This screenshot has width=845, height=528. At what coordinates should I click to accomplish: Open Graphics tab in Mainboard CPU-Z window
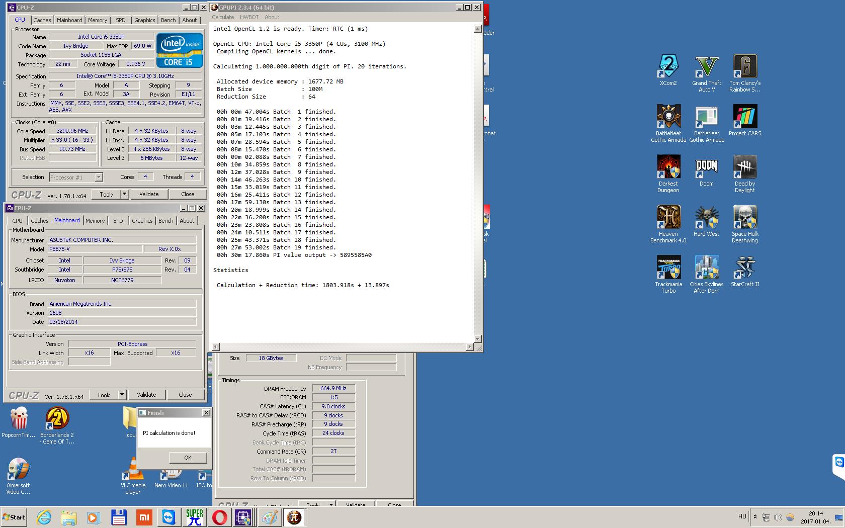pyautogui.click(x=142, y=221)
